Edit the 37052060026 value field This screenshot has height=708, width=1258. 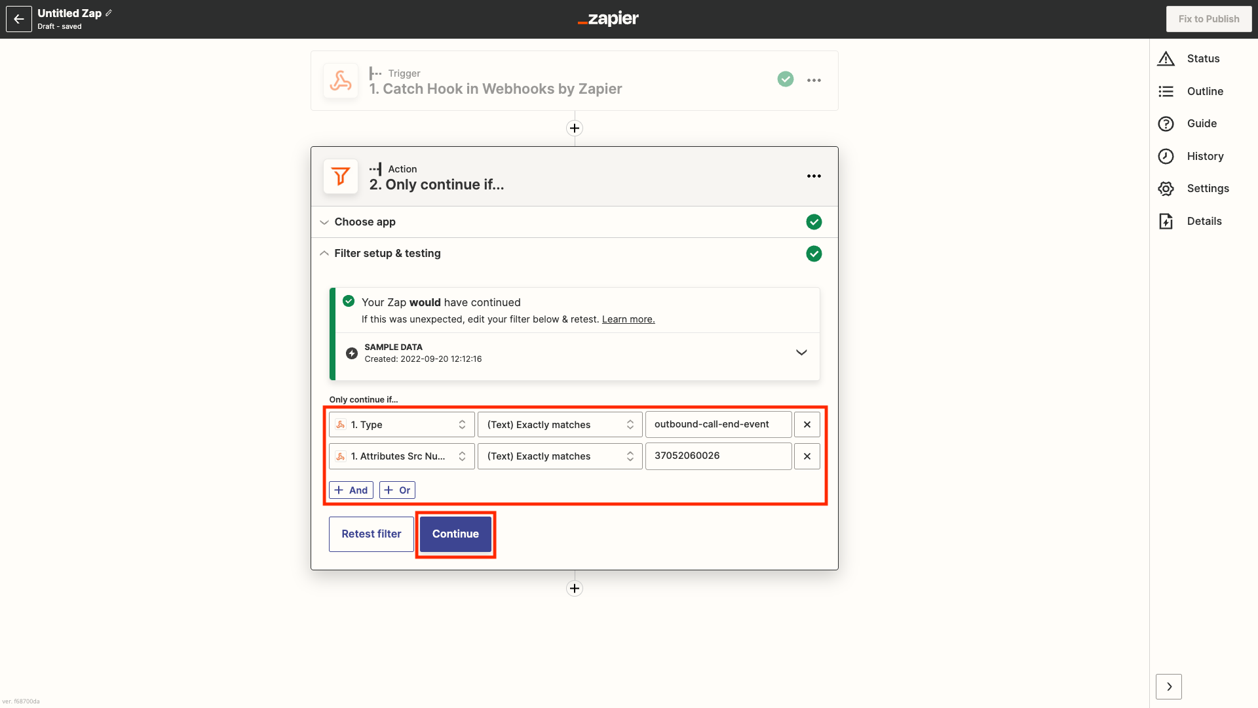click(x=719, y=456)
